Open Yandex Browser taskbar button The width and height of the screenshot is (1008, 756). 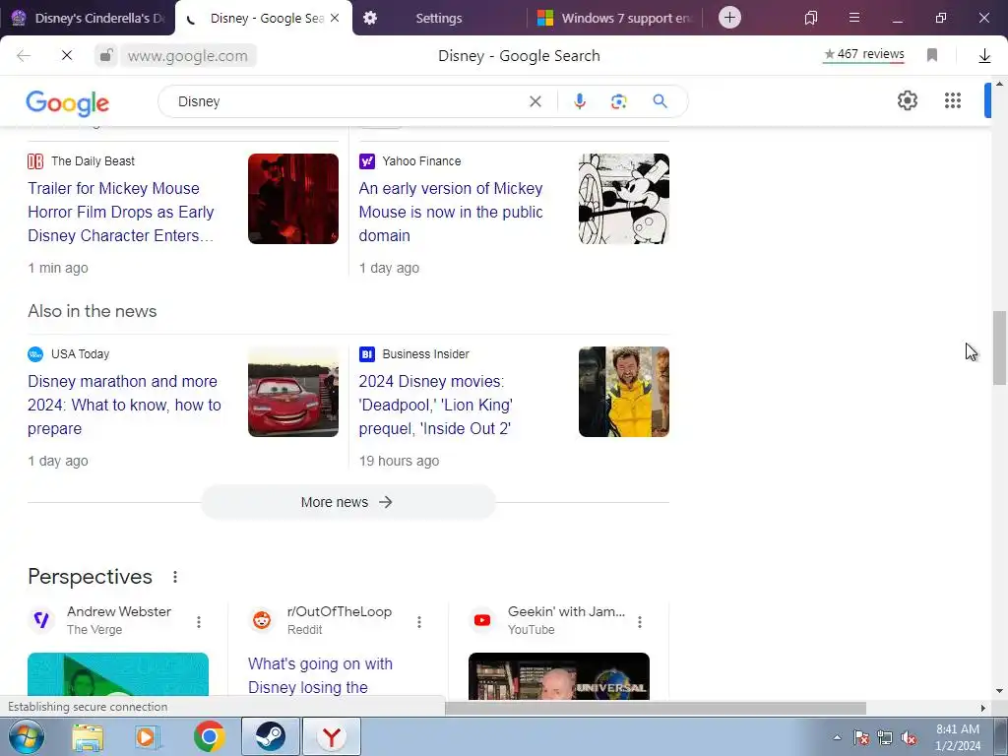coord(331,736)
